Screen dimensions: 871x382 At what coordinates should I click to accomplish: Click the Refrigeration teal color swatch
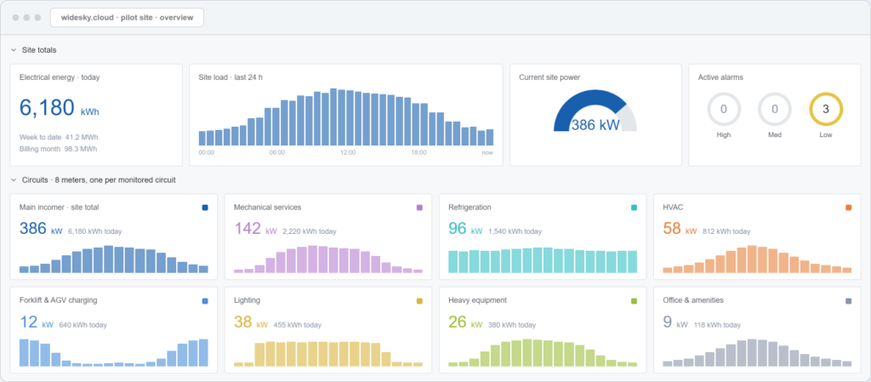click(634, 208)
